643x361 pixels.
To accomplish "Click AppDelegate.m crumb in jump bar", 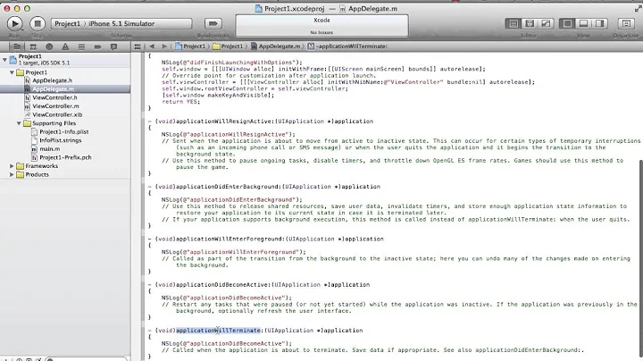I will [276, 46].
